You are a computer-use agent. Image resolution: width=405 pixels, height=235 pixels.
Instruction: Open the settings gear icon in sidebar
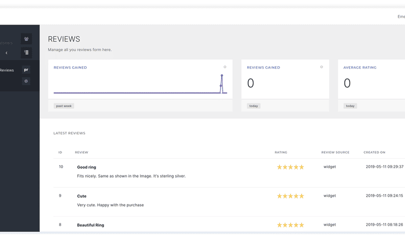[26, 81]
